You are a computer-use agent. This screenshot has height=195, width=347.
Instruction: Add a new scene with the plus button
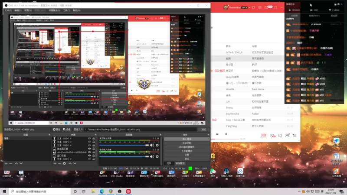pos(6,163)
